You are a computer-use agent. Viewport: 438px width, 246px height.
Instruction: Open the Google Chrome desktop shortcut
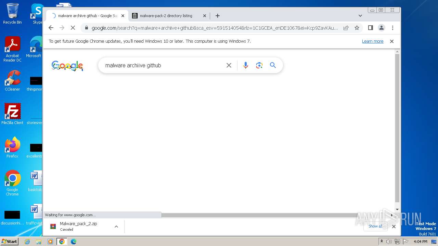point(12,183)
